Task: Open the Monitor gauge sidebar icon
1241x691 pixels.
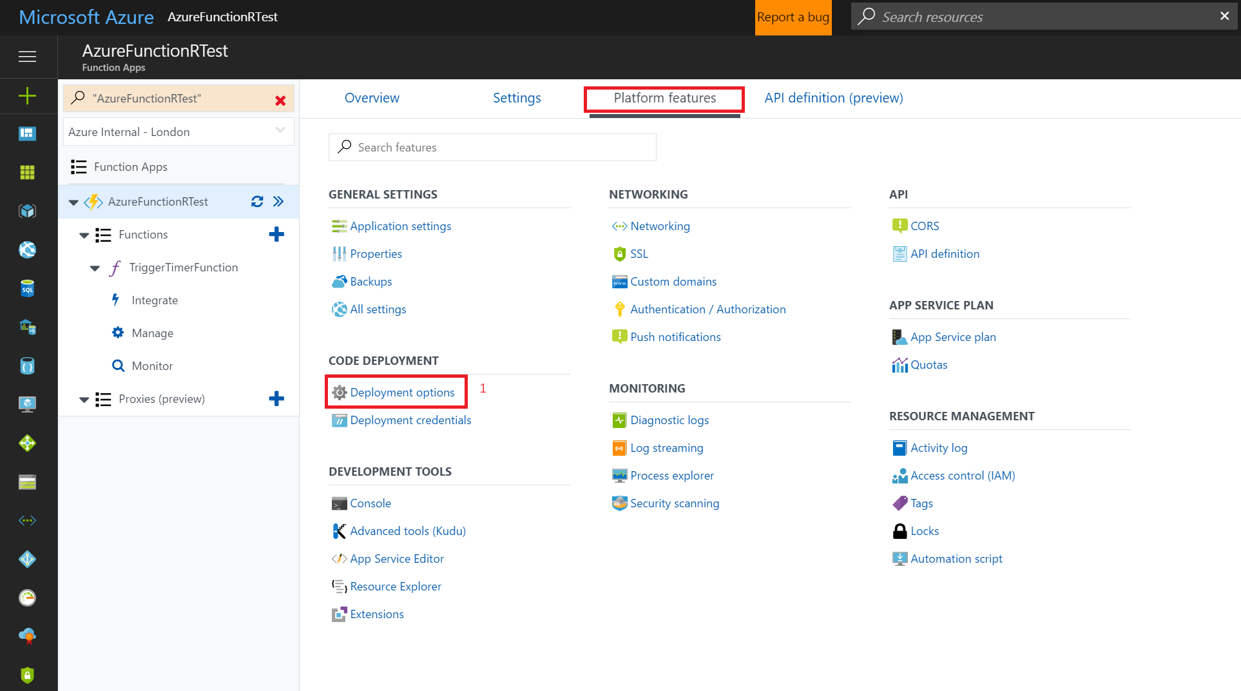Action: 27,598
